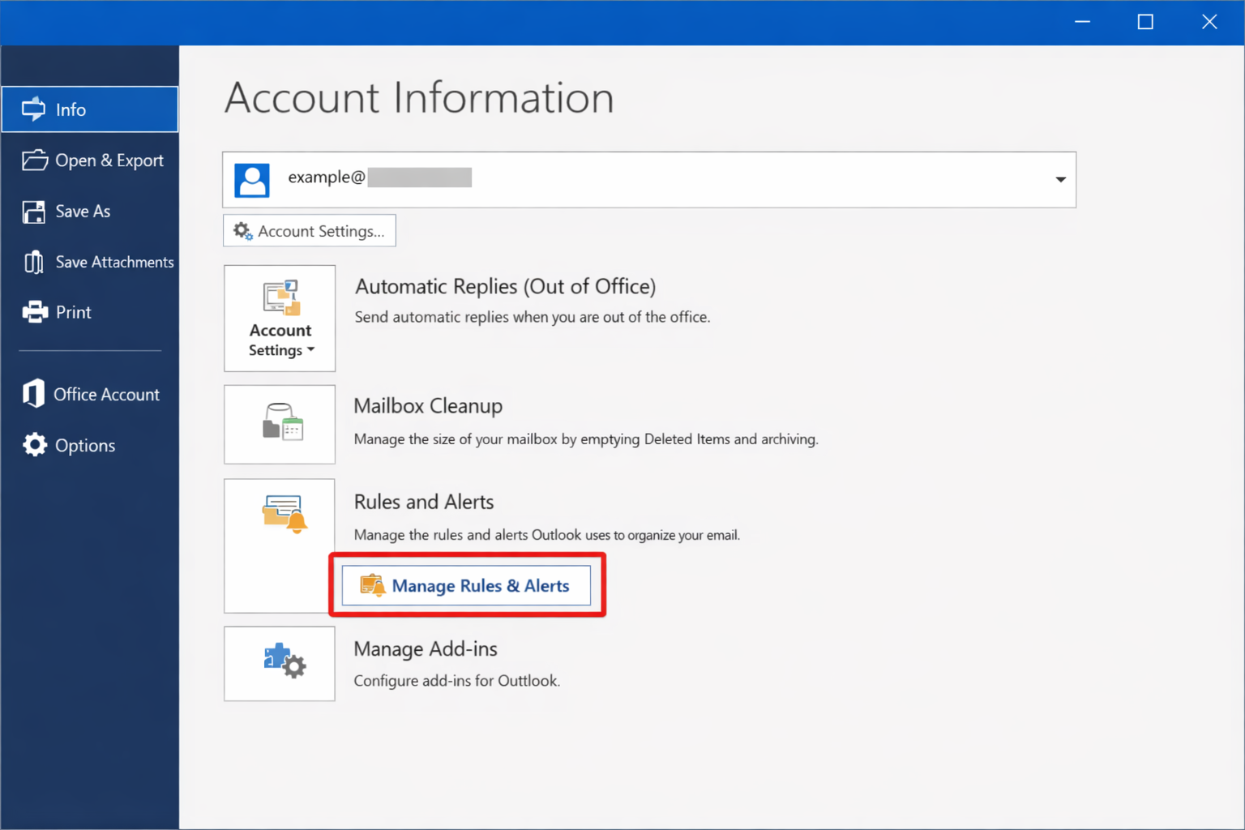Click the window maximize button
This screenshot has width=1245, height=830.
tap(1145, 22)
